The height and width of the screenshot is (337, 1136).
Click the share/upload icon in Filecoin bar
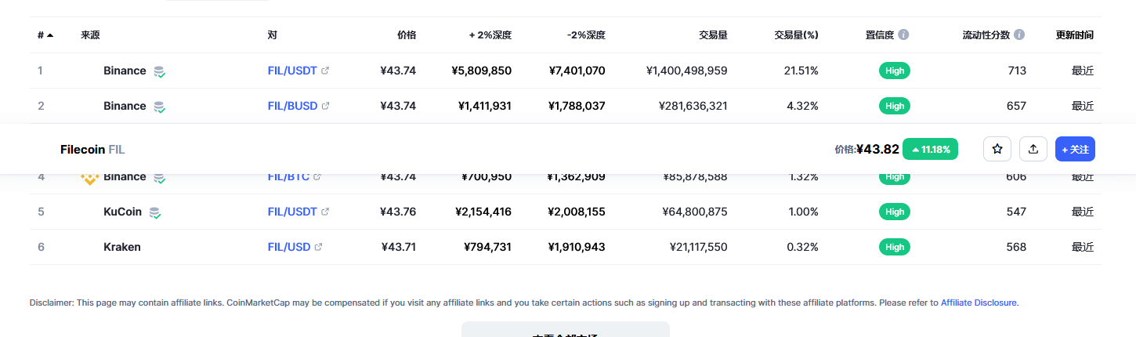(x=1033, y=149)
